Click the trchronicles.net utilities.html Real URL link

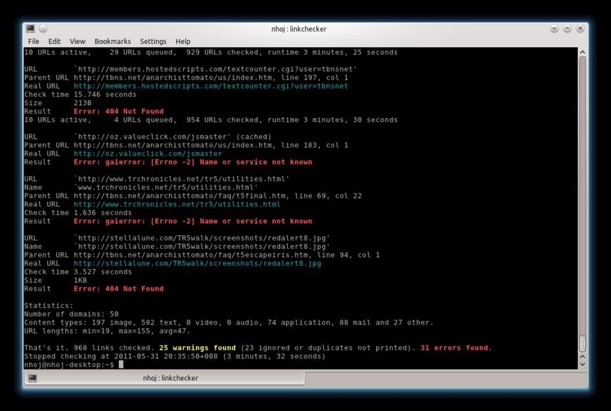pyautogui.click(x=177, y=204)
